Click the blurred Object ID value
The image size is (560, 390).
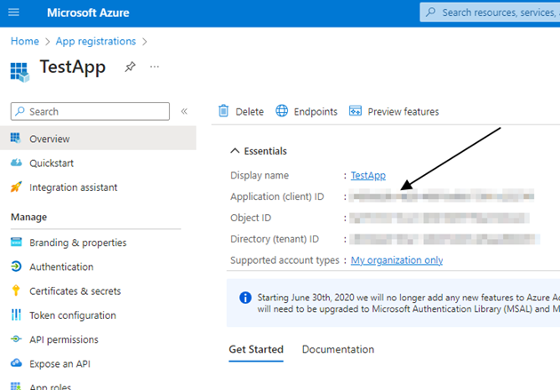439,218
